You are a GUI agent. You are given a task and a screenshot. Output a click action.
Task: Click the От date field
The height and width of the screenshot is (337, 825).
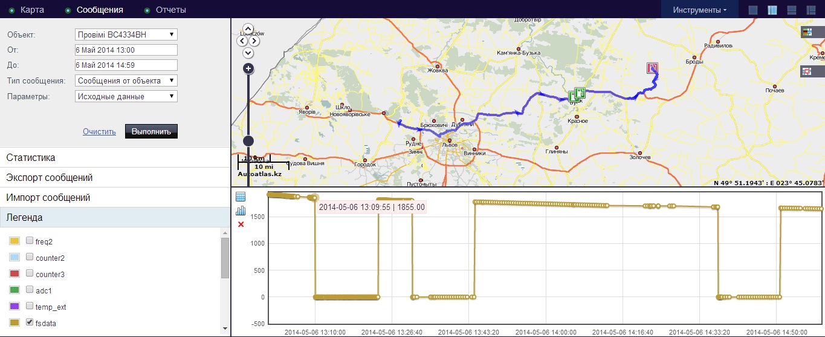coord(126,50)
